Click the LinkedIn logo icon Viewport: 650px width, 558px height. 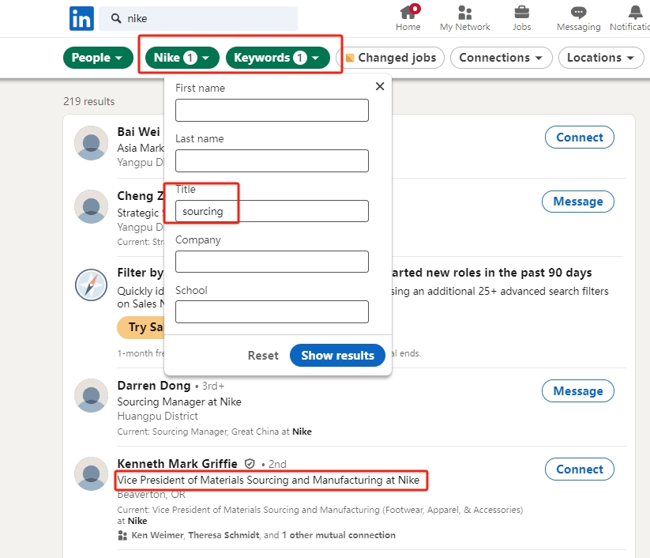pyautogui.click(x=81, y=18)
